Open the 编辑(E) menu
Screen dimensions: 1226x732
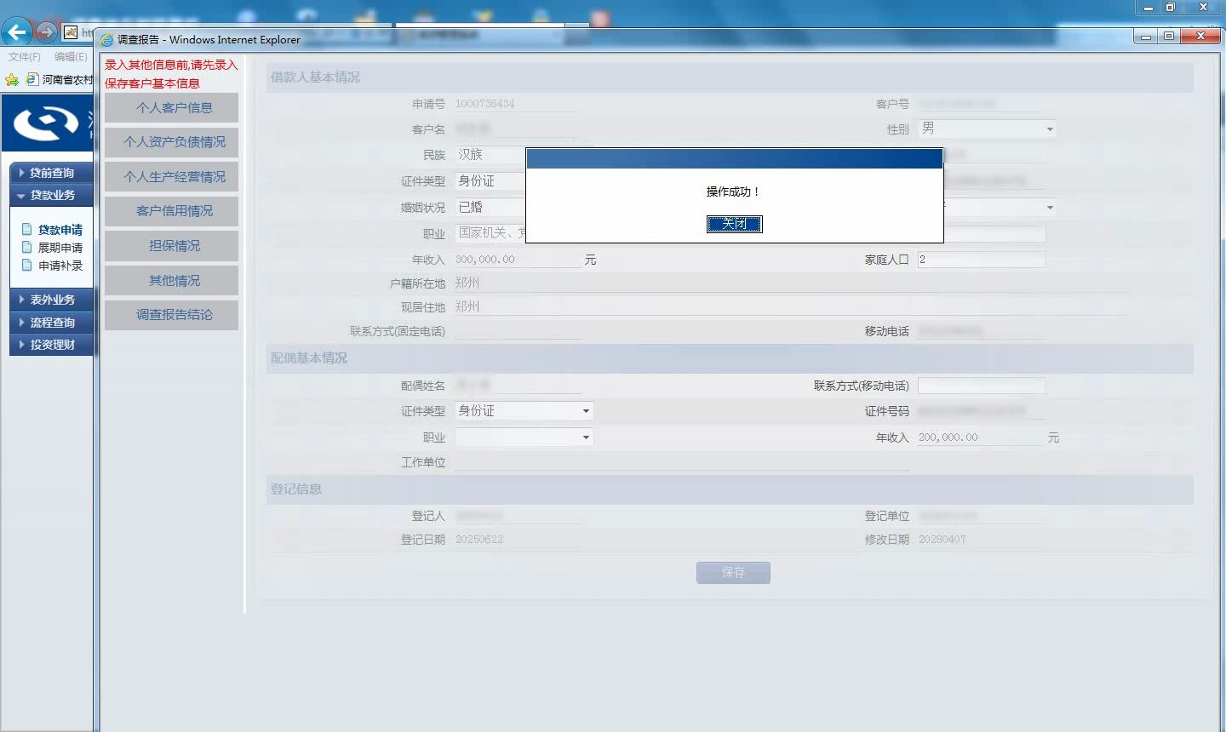[x=71, y=57]
